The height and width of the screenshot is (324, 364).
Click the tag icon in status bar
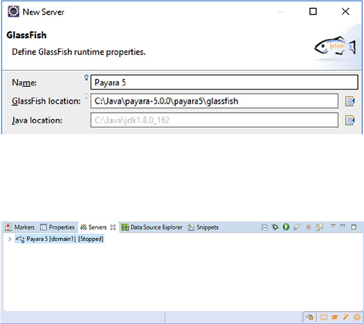click(x=310, y=317)
